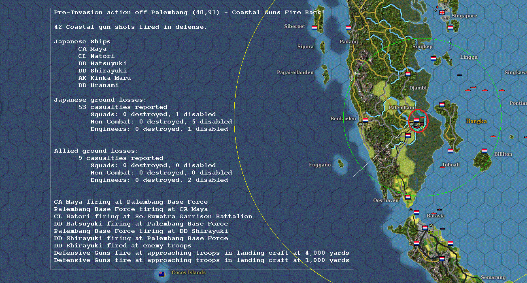Viewport: 527px width, 283px height.
Task: Click 'Engineers: 0 destroyed, 2 disabled' line
Action: tap(159, 180)
